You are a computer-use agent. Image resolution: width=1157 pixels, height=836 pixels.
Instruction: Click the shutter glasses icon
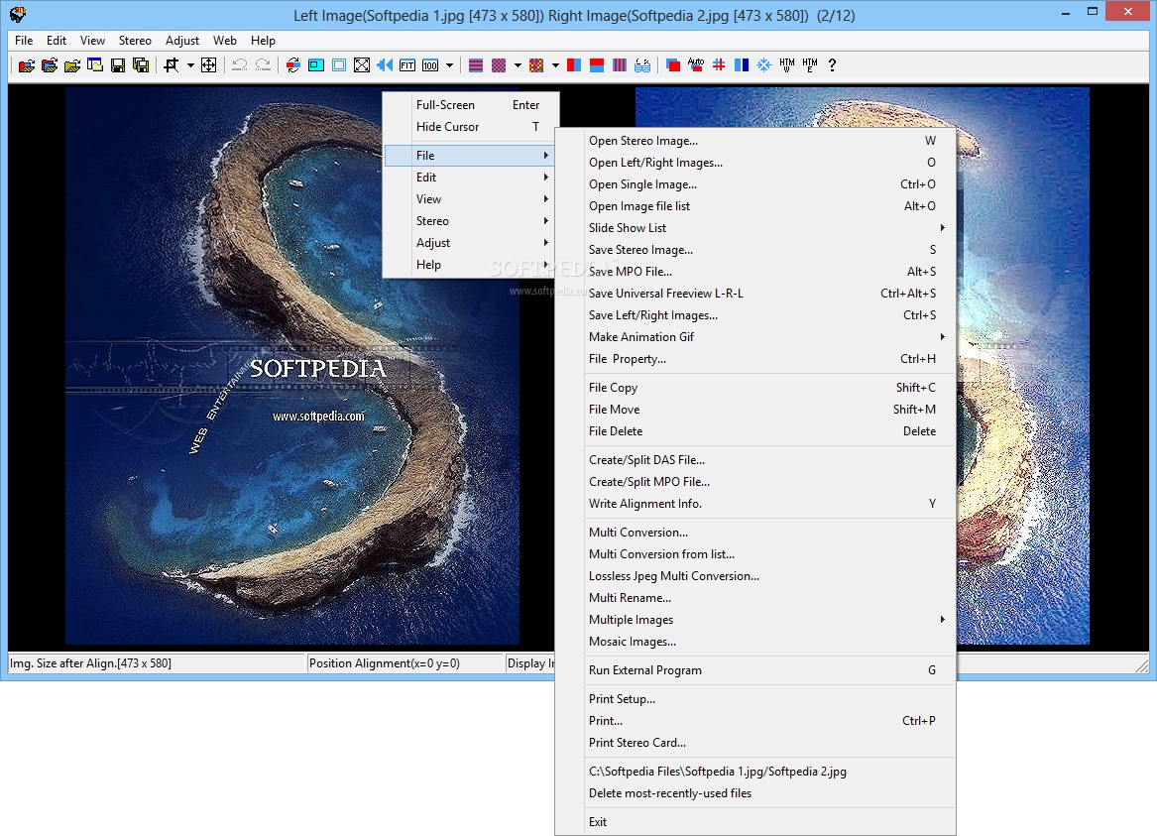[x=642, y=64]
